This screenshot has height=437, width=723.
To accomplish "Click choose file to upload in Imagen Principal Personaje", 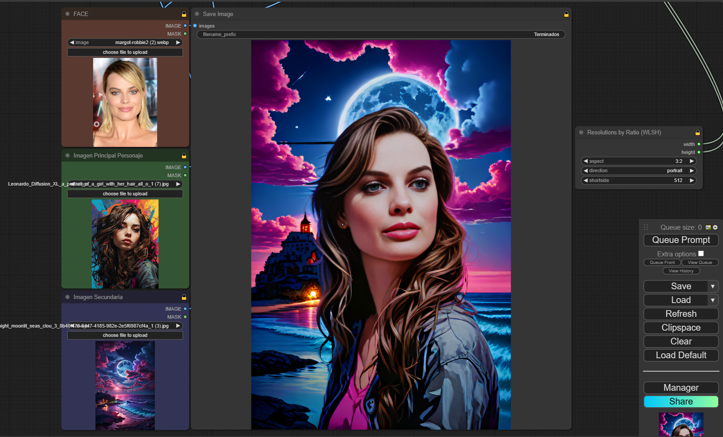I will [x=125, y=194].
